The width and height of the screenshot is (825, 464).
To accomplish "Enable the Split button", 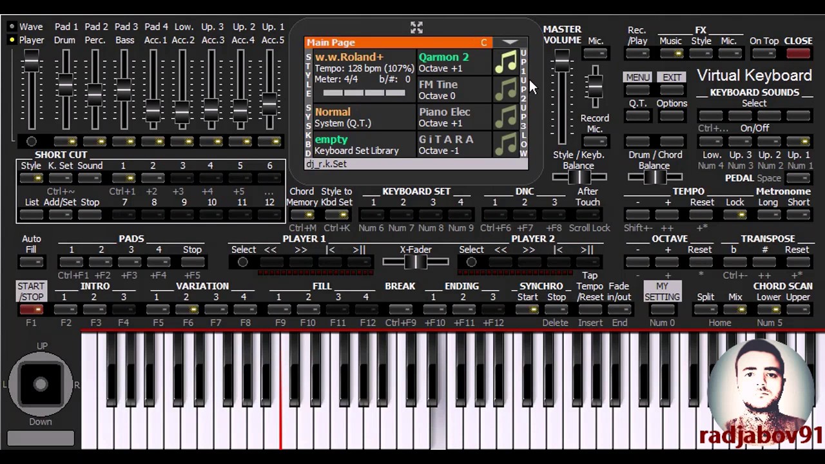I will (706, 310).
